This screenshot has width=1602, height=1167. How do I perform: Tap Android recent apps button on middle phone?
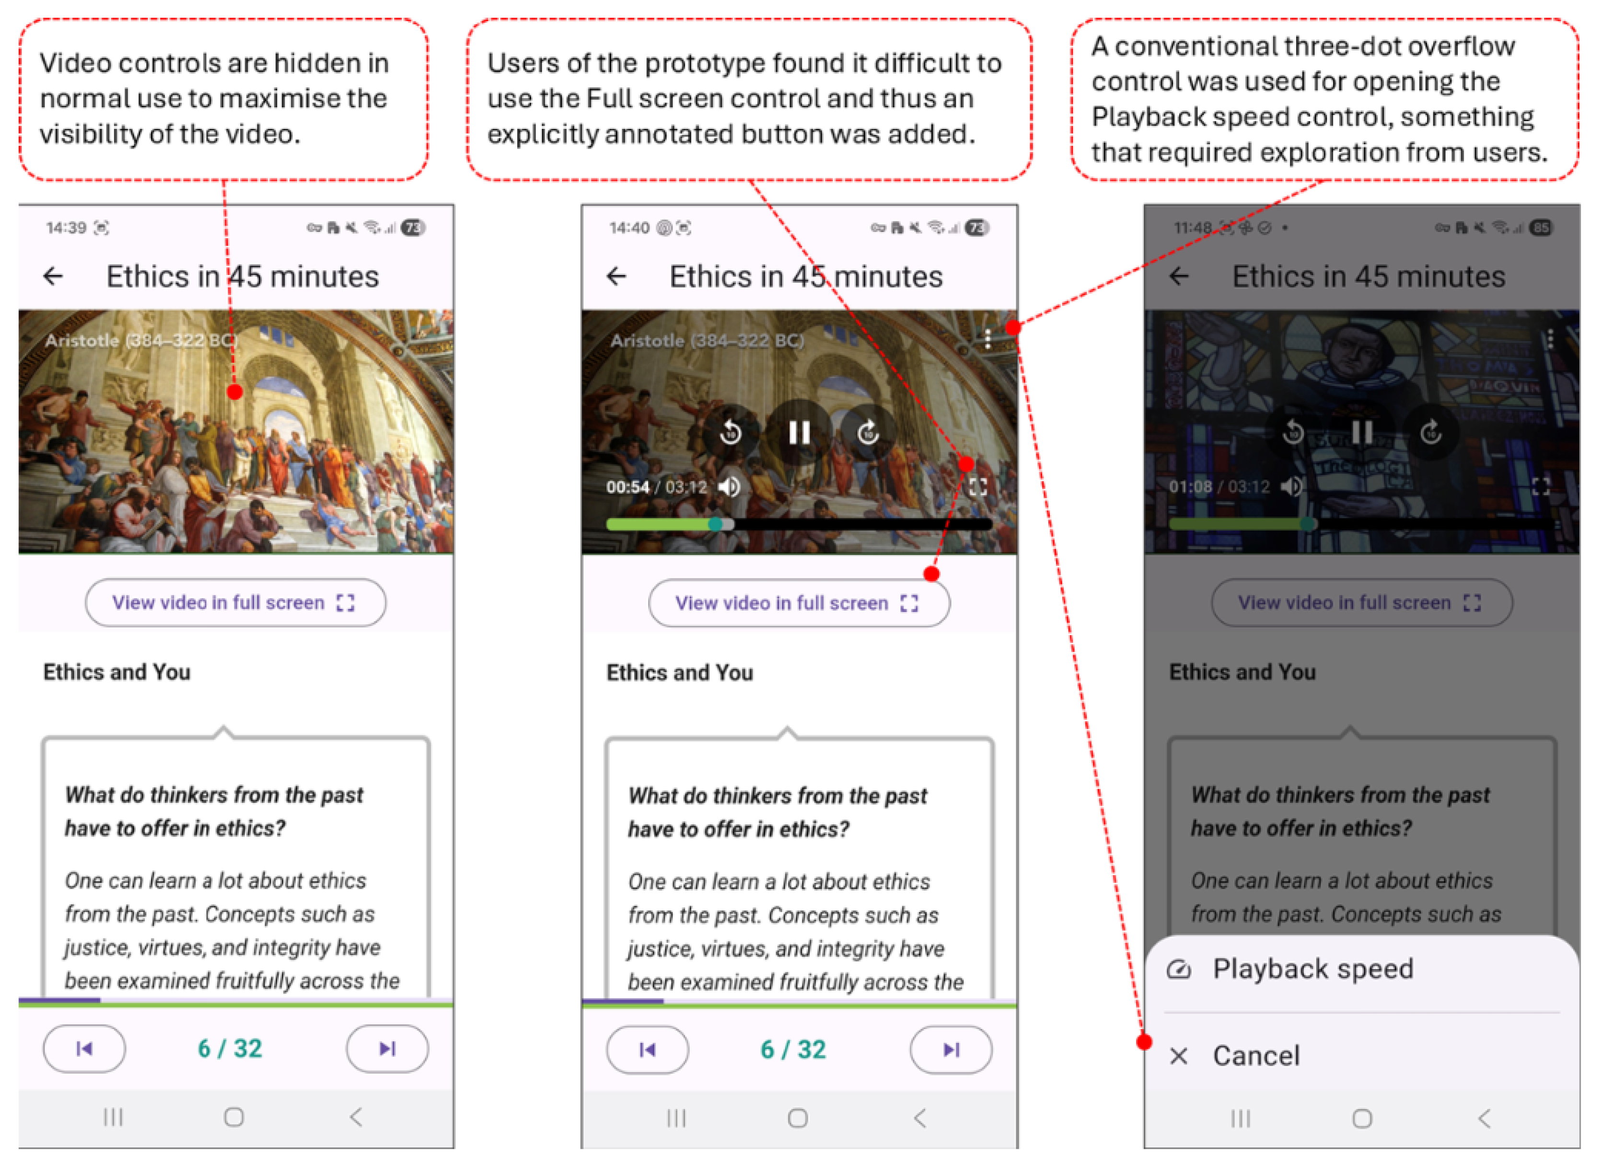(676, 1118)
